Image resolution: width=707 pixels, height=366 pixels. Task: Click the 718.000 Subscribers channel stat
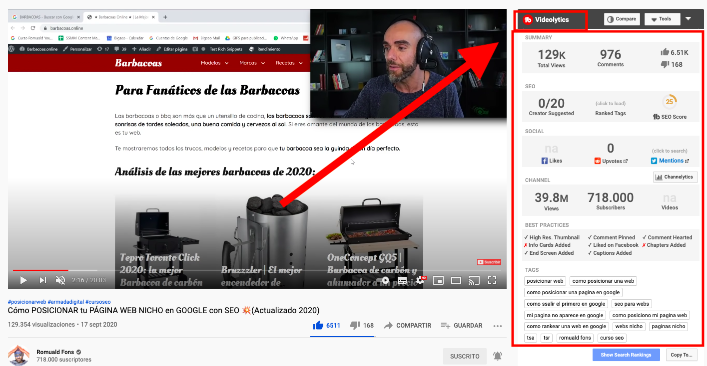[611, 201]
